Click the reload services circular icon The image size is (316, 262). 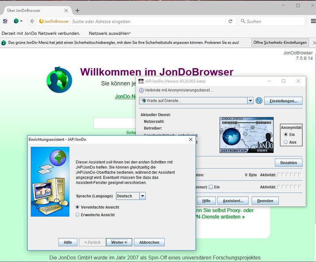pyautogui.click(x=259, y=100)
